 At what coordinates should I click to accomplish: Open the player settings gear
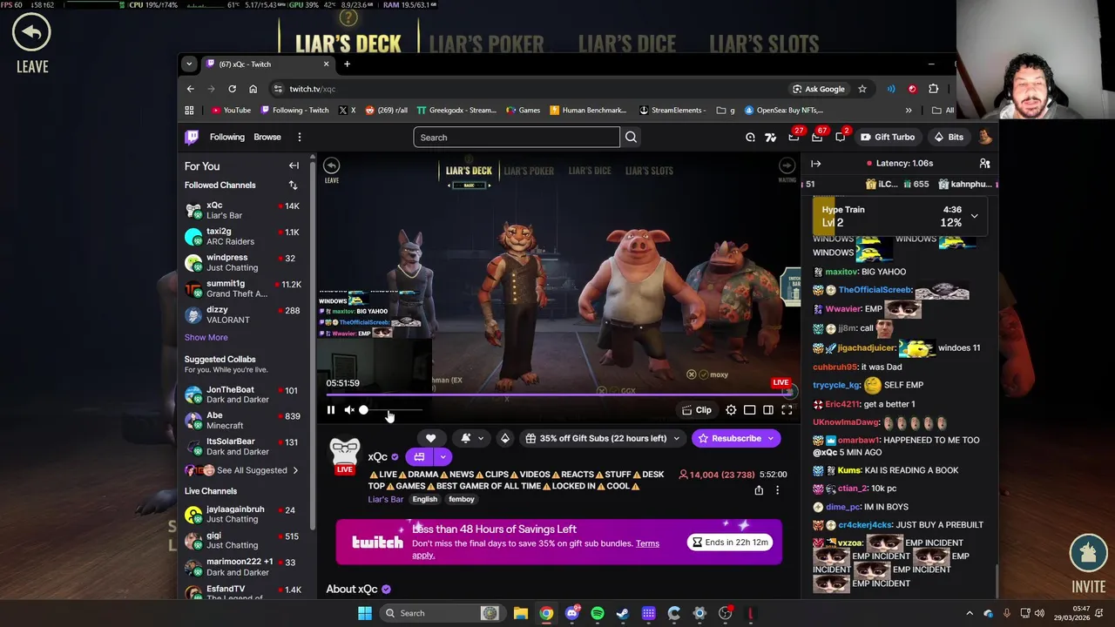point(731,410)
